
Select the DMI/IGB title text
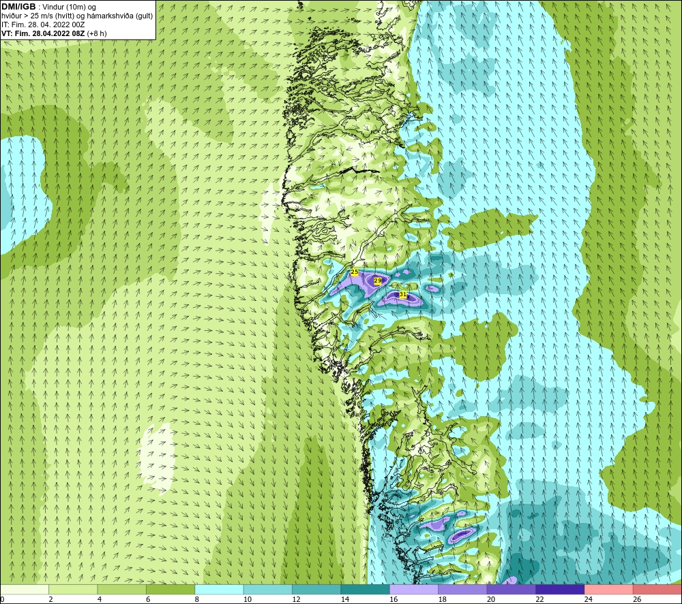tap(18, 7)
